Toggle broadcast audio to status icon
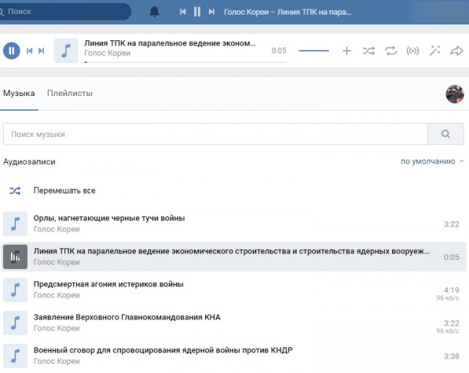 [413, 51]
